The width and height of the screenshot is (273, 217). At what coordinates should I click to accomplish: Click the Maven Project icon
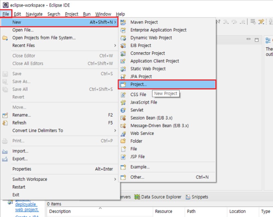(123, 22)
